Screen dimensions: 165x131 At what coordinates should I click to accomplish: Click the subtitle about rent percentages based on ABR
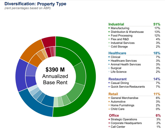(x=28, y=8)
